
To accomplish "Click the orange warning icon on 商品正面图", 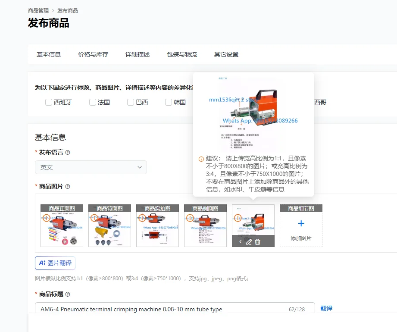I will pyautogui.click(x=46, y=218).
